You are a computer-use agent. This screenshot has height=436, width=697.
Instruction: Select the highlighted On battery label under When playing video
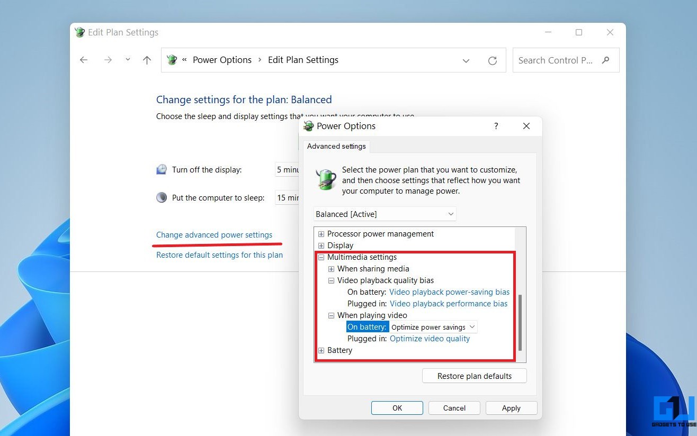click(x=367, y=327)
